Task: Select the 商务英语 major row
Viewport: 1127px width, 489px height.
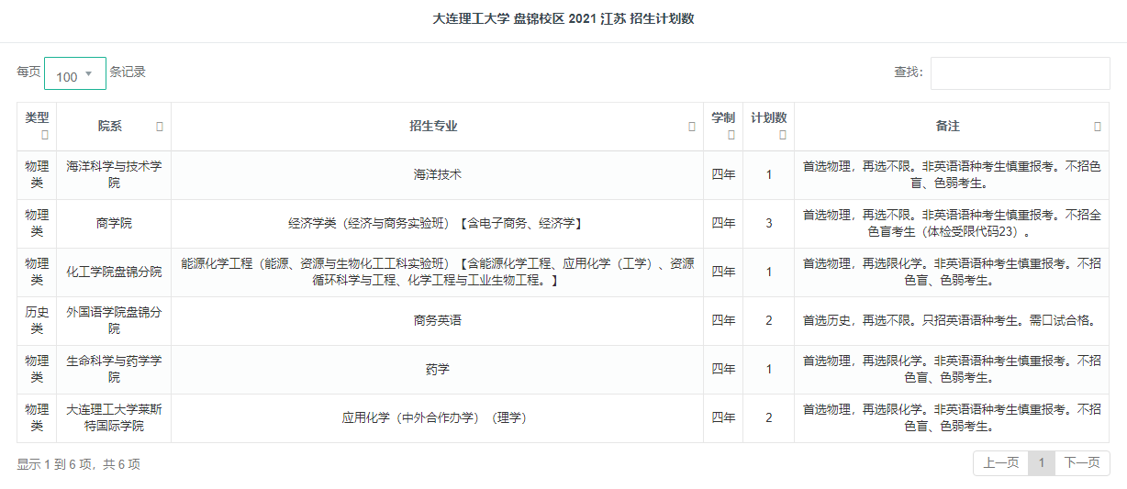Action: 563,321
